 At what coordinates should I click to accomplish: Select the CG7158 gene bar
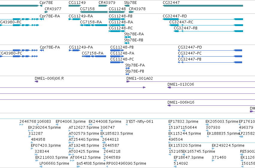94,12
